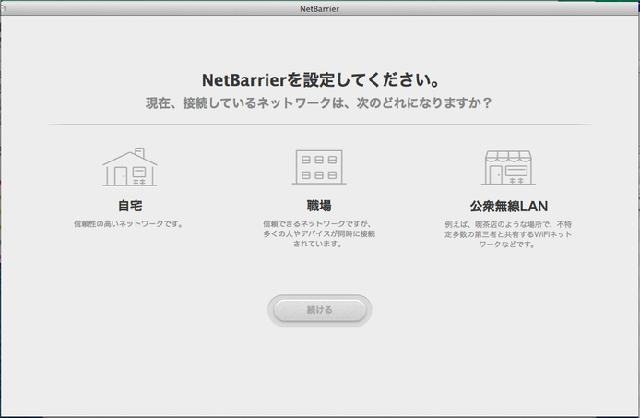Click the NetBarrierを設定してください heading
Image resolution: width=640 pixels, height=418 pixels.
click(321, 80)
